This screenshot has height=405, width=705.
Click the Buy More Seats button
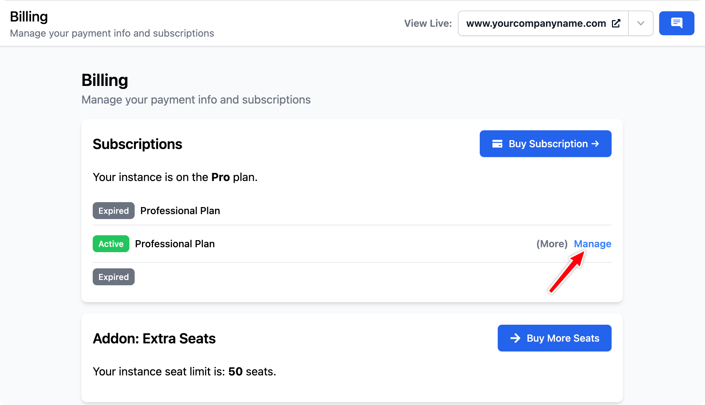click(554, 338)
